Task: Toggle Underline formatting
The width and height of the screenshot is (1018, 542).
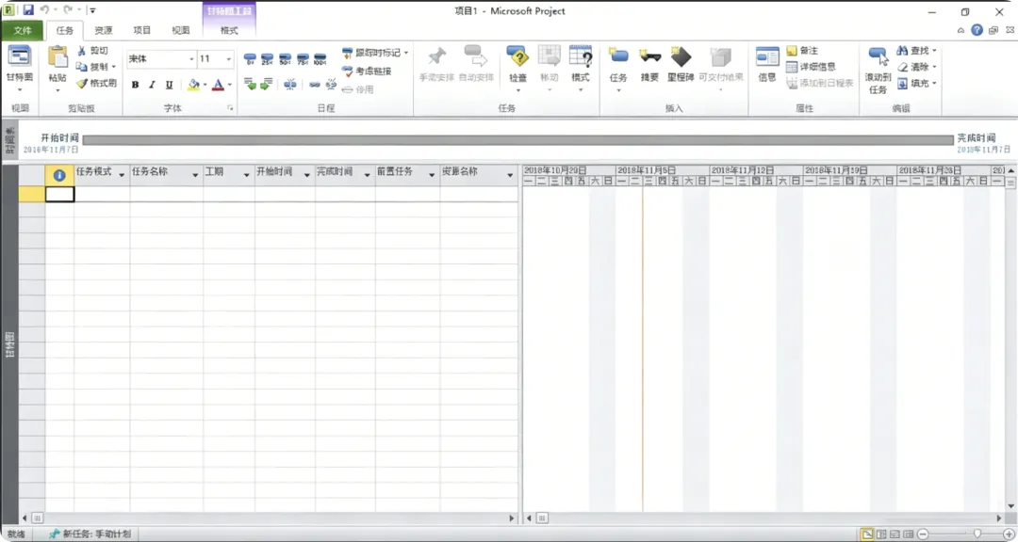Action: point(169,85)
